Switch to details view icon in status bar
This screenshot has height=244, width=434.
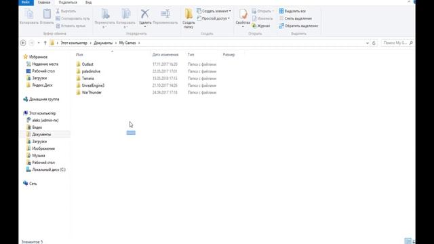[408, 241]
